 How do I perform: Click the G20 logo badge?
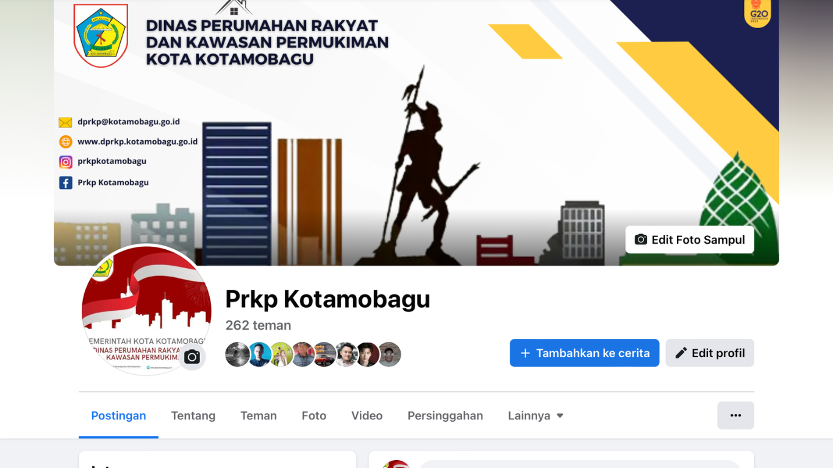click(757, 12)
